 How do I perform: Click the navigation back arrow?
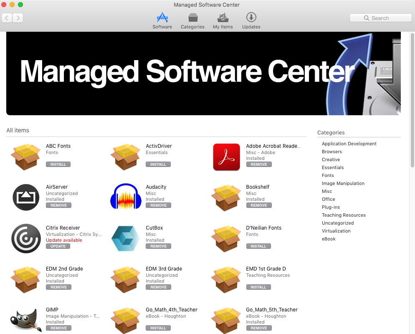coord(7,18)
